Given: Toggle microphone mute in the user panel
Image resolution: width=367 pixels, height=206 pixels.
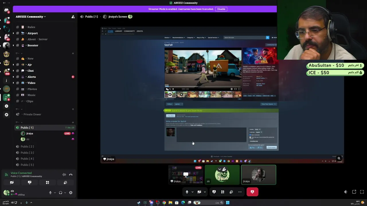Looking at the screenshot, I should point(50,193).
